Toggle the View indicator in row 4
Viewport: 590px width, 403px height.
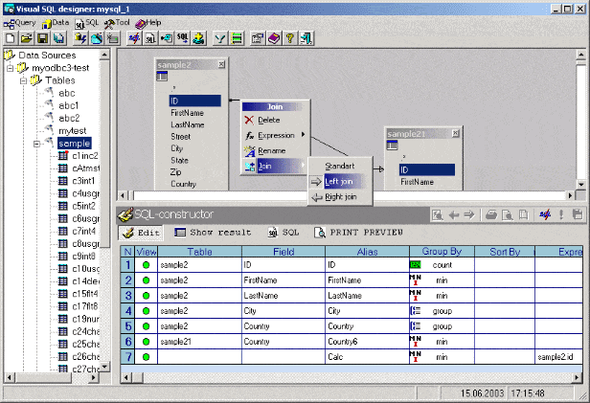[147, 310]
